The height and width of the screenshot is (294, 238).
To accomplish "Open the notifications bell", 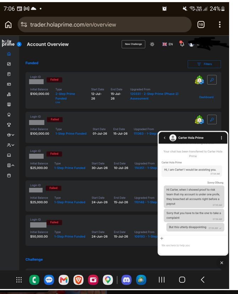I will [x=182, y=44].
